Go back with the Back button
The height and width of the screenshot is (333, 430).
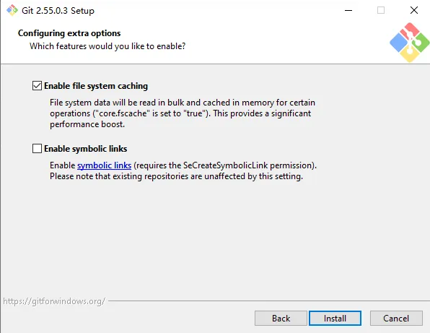tap(281, 318)
